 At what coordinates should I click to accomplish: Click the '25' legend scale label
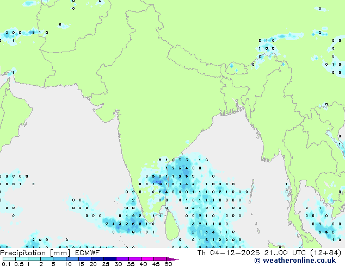pos(106,264)
